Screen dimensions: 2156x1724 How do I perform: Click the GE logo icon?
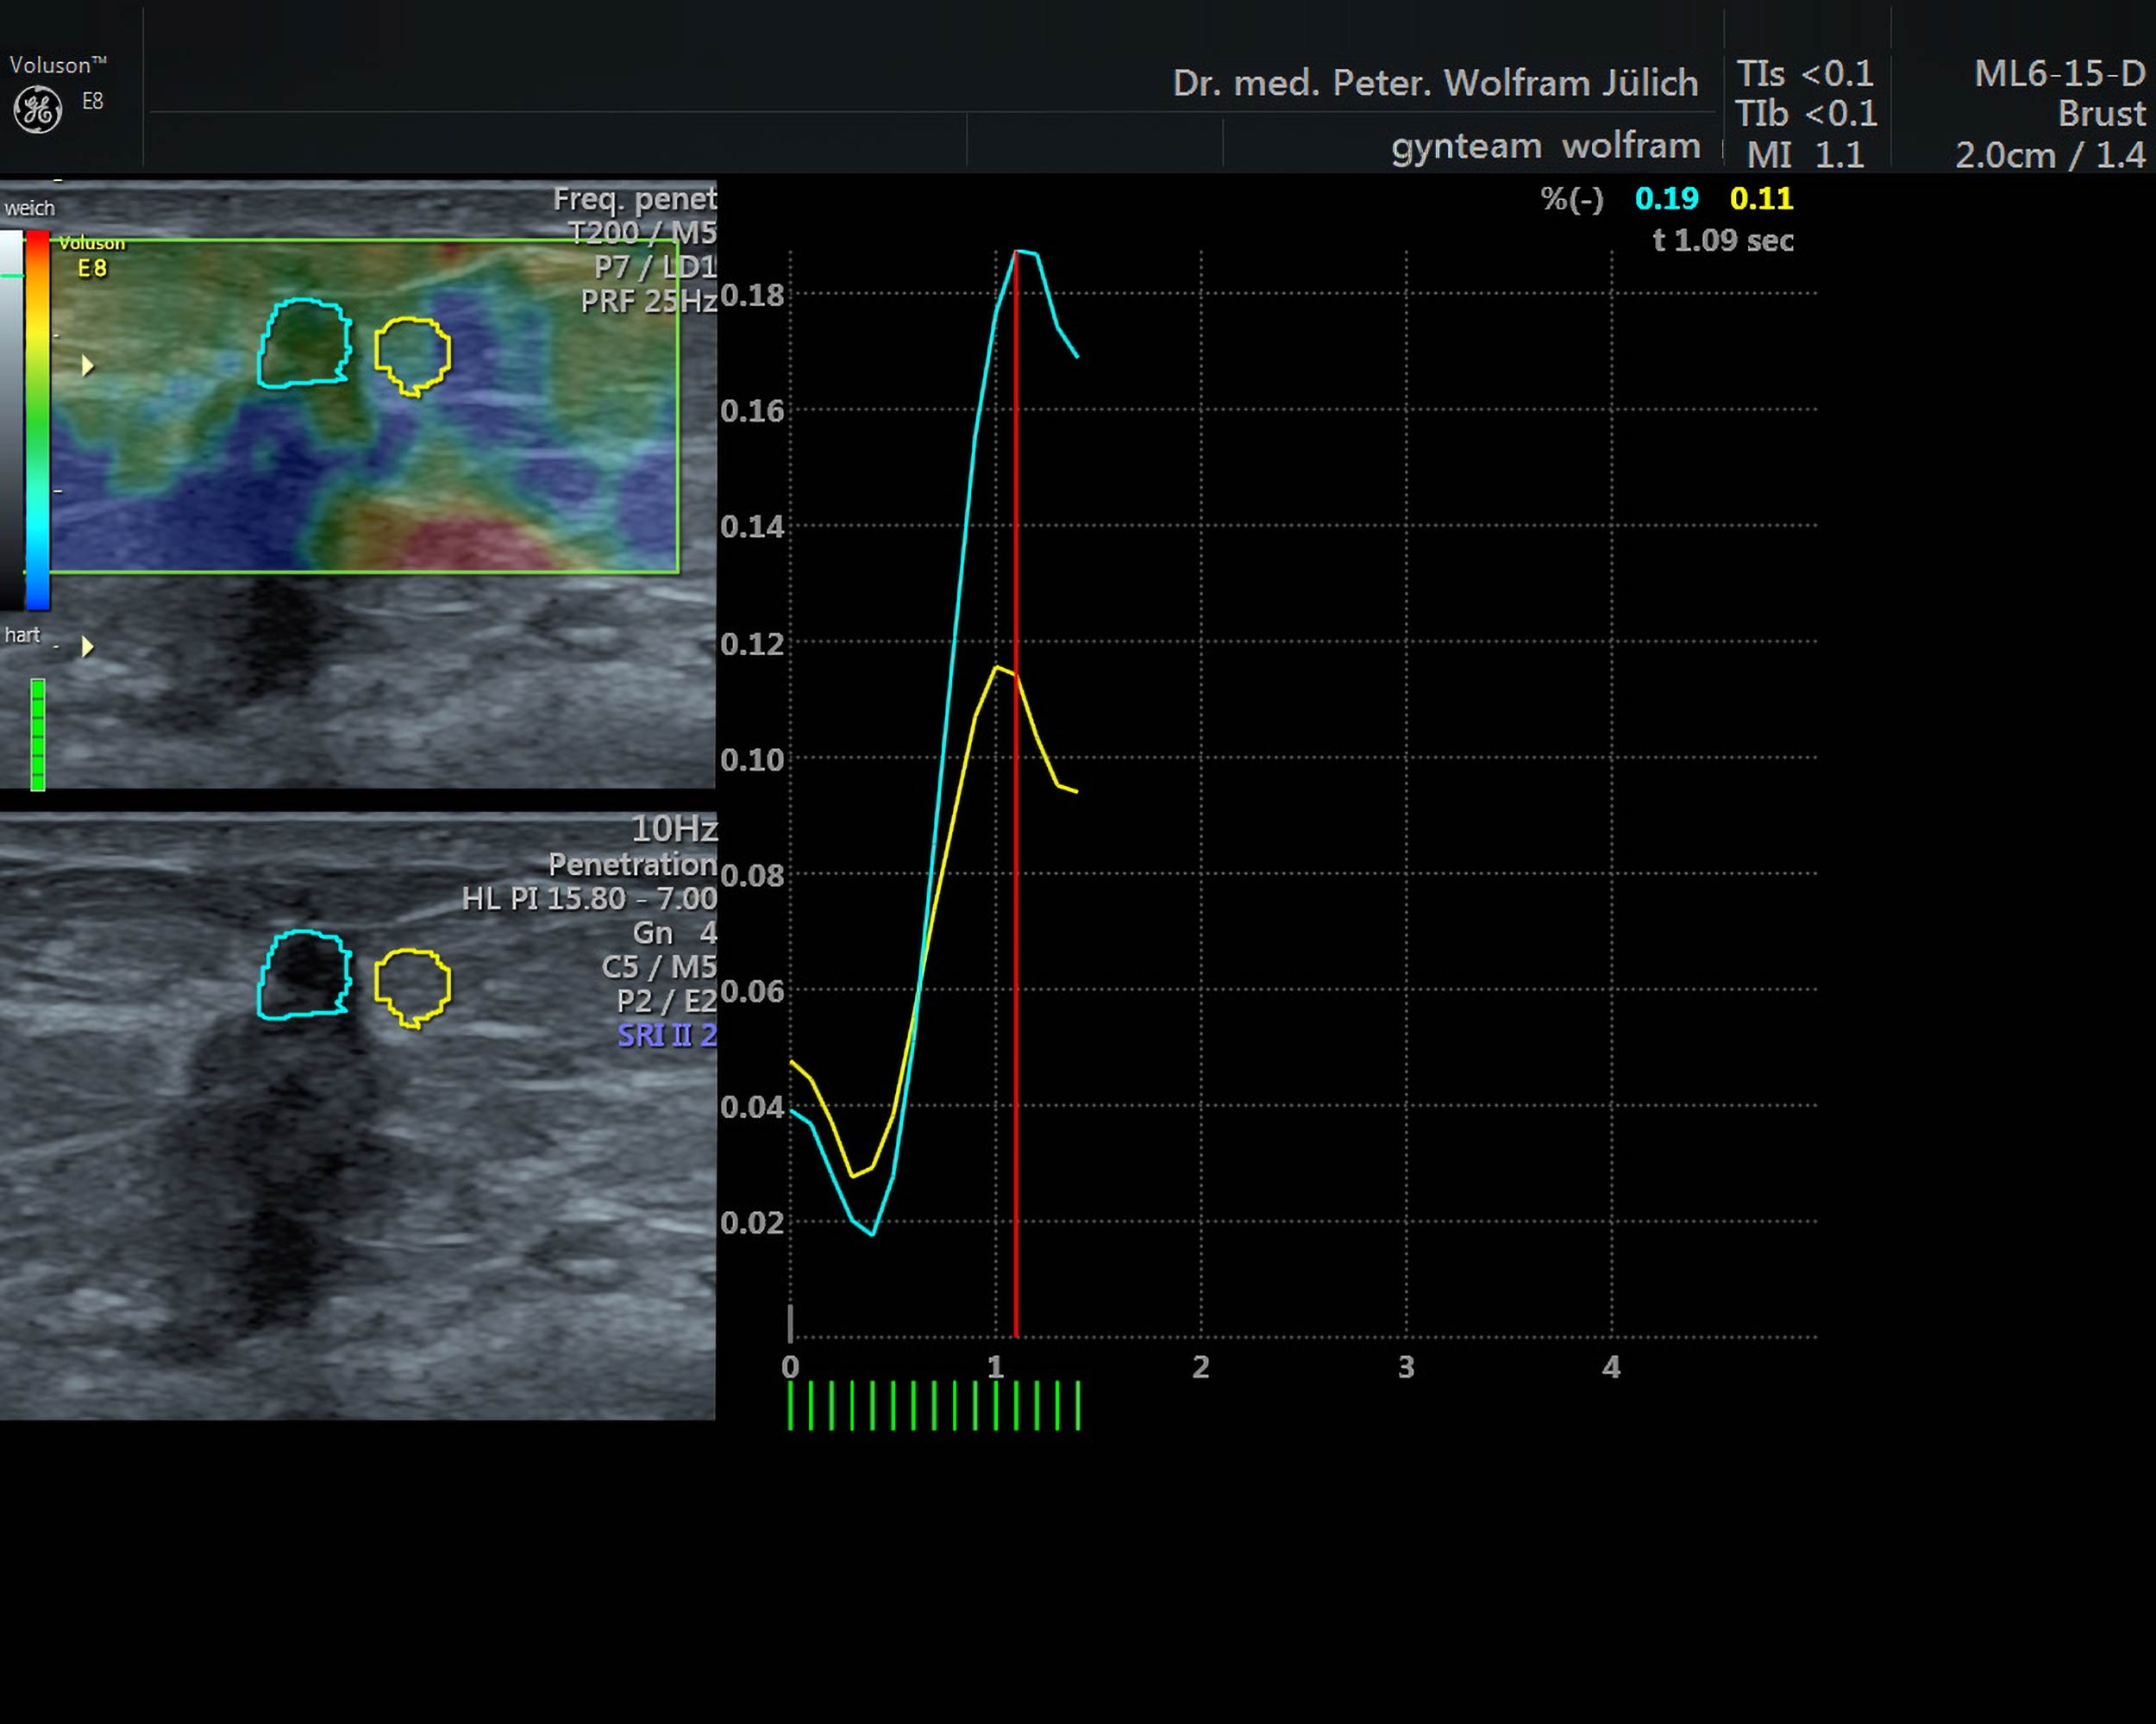pos(38,109)
